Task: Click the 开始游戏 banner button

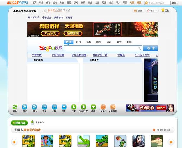Action: point(50,33)
